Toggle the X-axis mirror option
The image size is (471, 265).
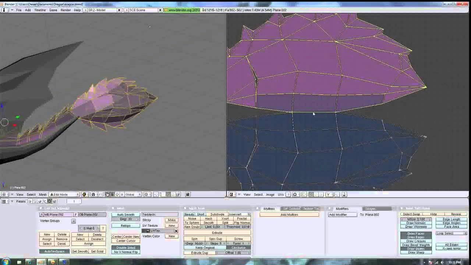pyautogui.click(x=451, y=248)
